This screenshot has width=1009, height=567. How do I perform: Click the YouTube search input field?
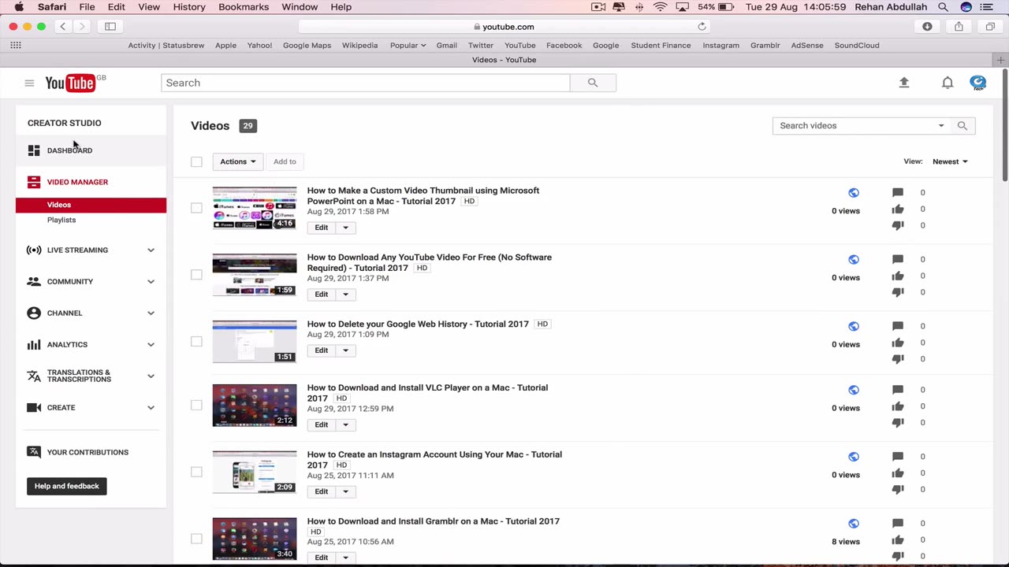[365, 83]
